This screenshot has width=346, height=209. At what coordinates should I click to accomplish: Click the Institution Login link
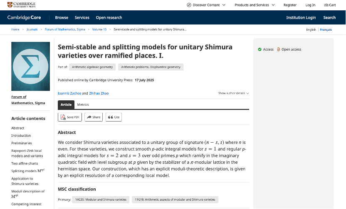point(301,17)
